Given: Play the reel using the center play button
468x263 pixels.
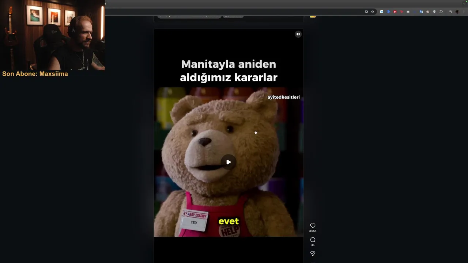Looking at the screenshot, I should [228, 162].
